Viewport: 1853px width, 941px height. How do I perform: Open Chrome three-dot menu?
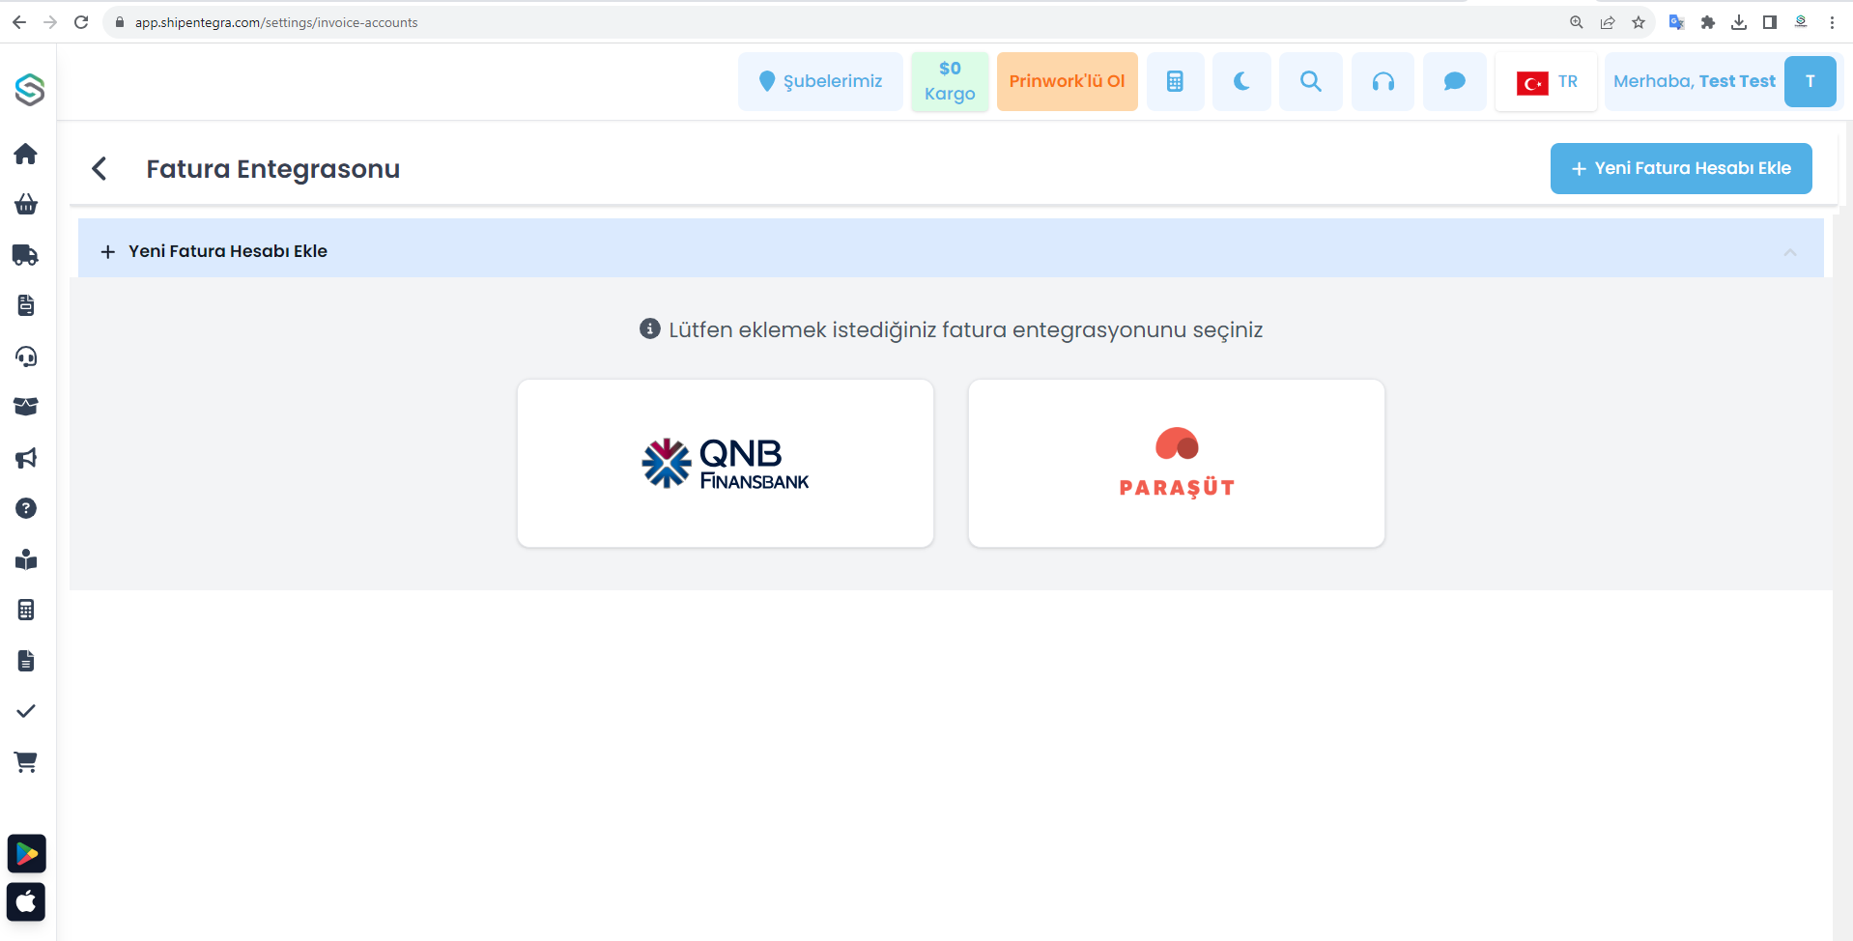tap(1832, 22)
